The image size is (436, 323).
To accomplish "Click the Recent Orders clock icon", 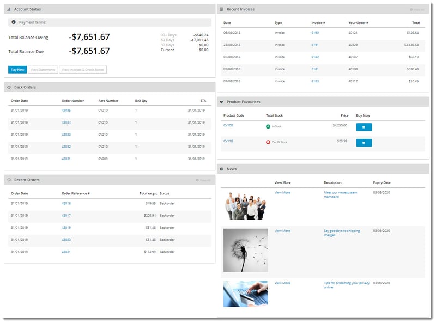I will pos(9,180).
